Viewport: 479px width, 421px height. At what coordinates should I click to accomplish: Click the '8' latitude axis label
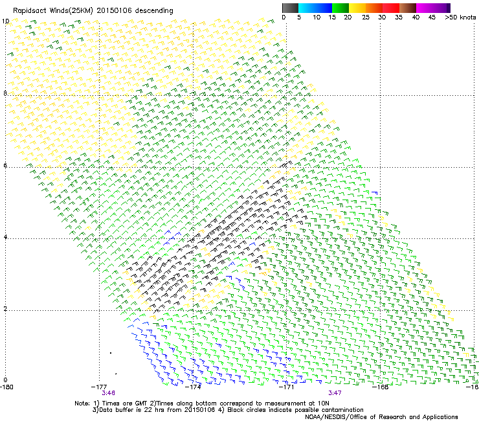pyautogui.click(x=5, y=93)
